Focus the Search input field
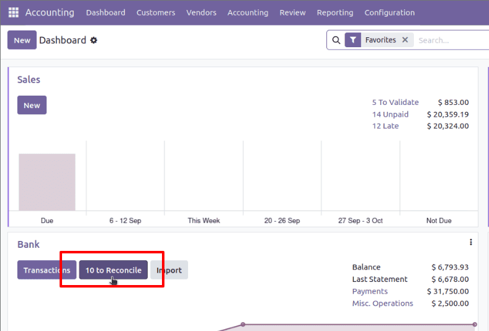489x331 pixels. [452, 40]
